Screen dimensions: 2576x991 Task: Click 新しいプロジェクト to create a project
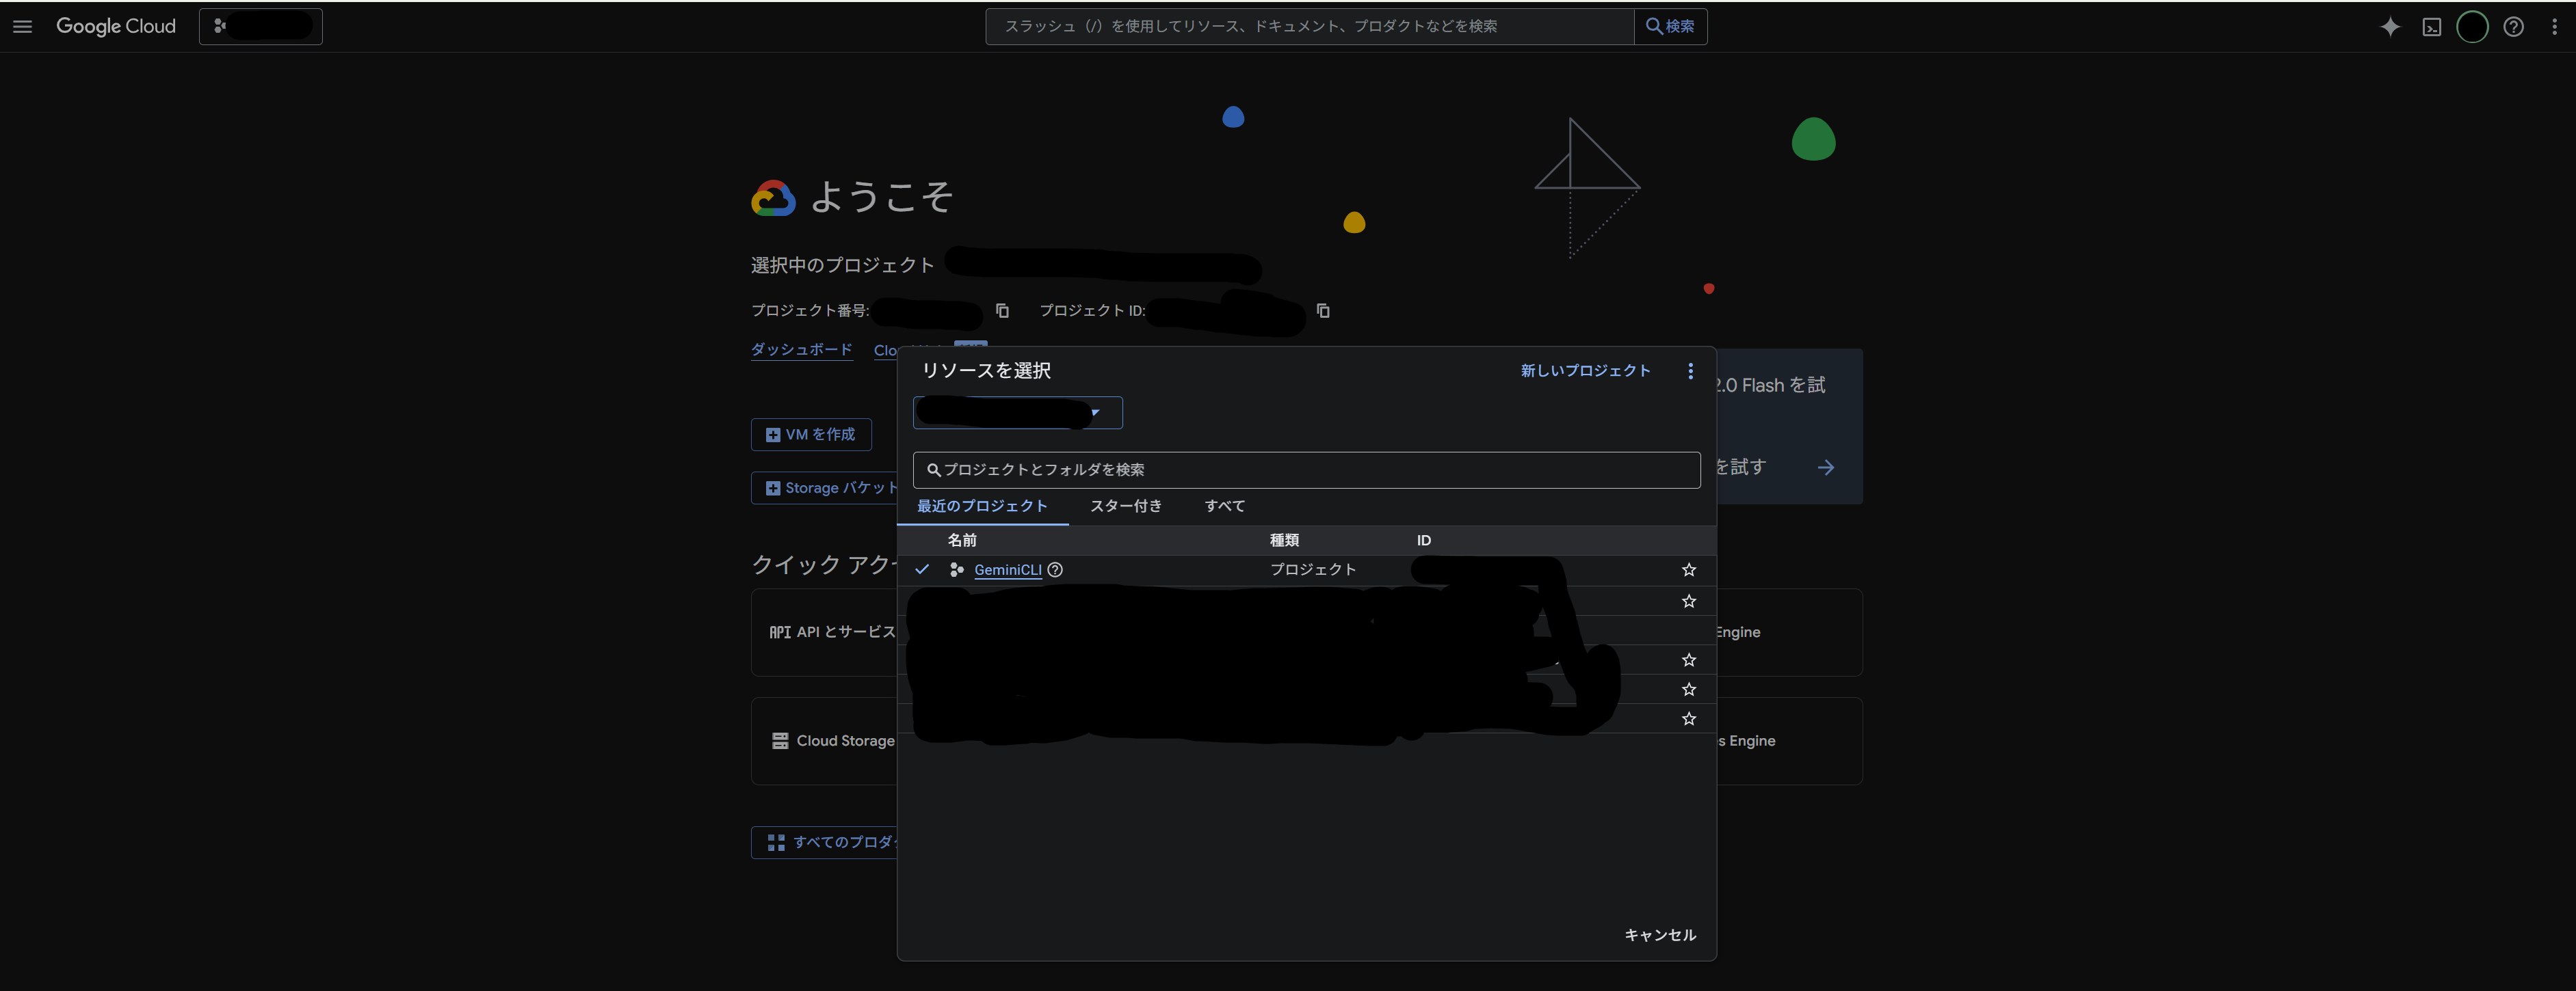tap(1585, 370)
